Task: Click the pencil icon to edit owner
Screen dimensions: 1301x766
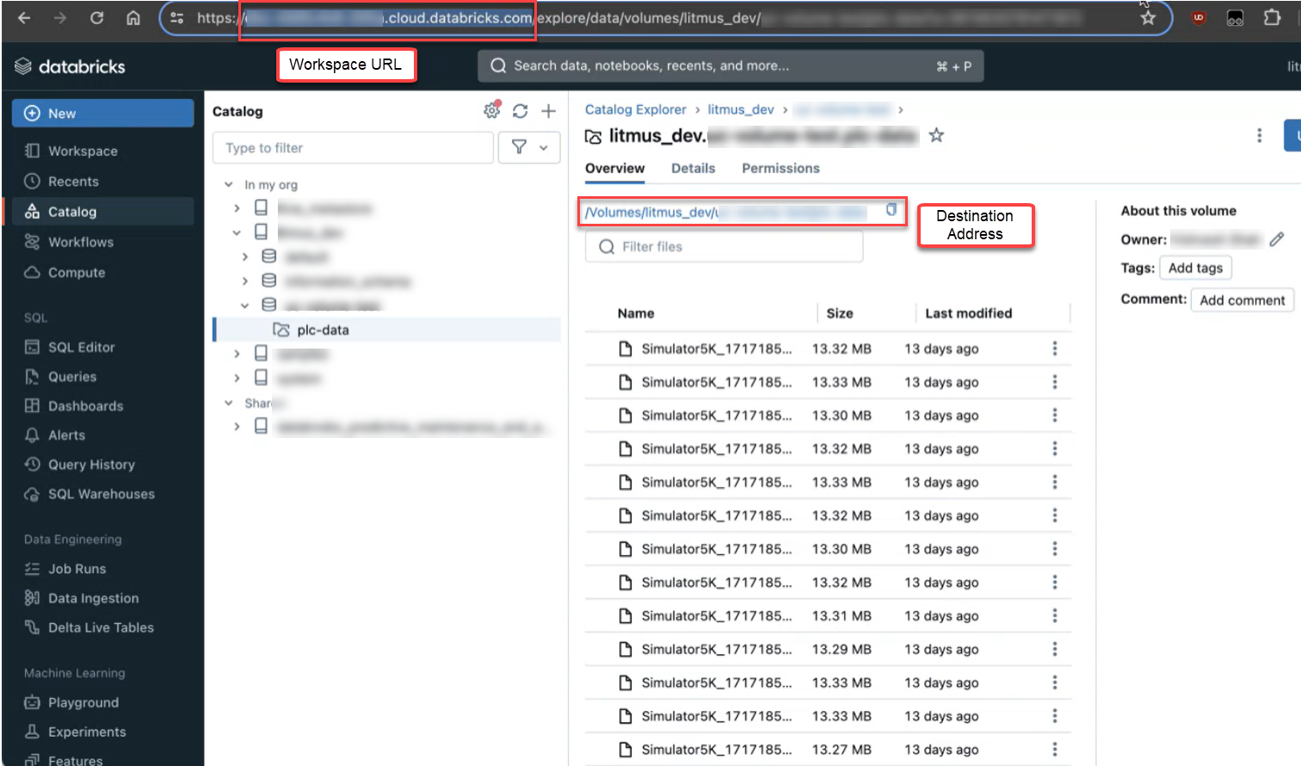Action: click(1276, 239)
